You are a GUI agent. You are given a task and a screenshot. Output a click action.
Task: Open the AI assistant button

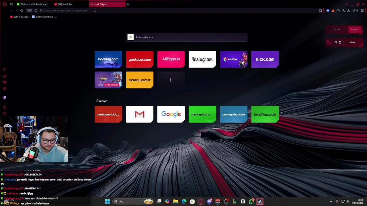point(355,11)
